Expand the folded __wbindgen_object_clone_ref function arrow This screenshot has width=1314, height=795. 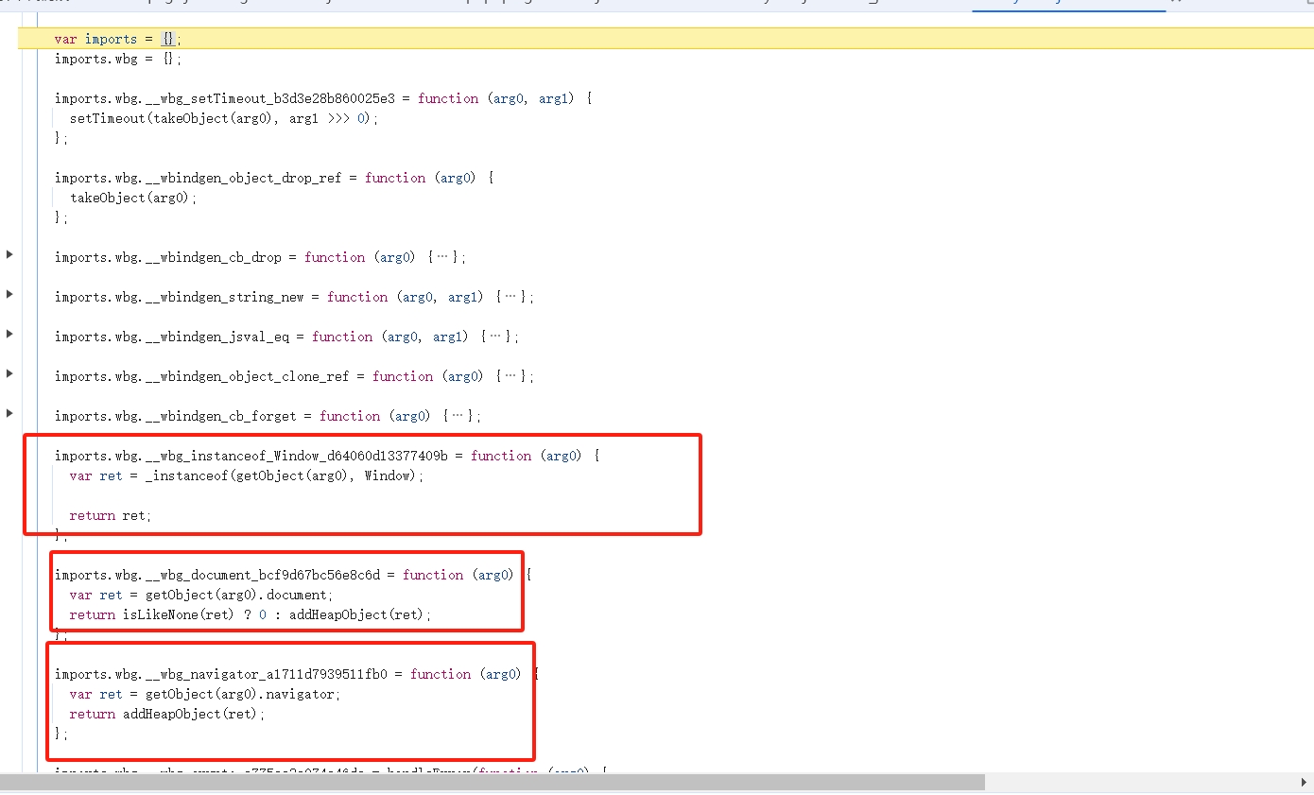(9, 373)
